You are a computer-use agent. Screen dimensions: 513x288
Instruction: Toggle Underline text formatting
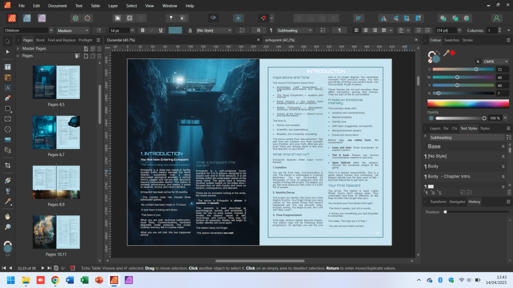tap(160, 30)
